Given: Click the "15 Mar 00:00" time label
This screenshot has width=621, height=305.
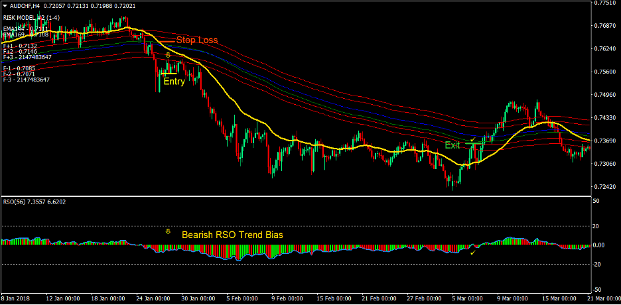Looking at the screenshot, I should 559,298.
